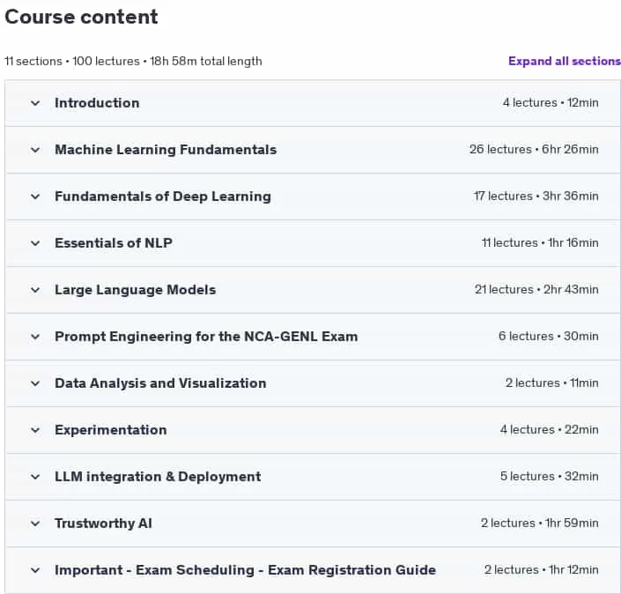Click 26 lectures • 6hr 26min label

coord(534,150)
